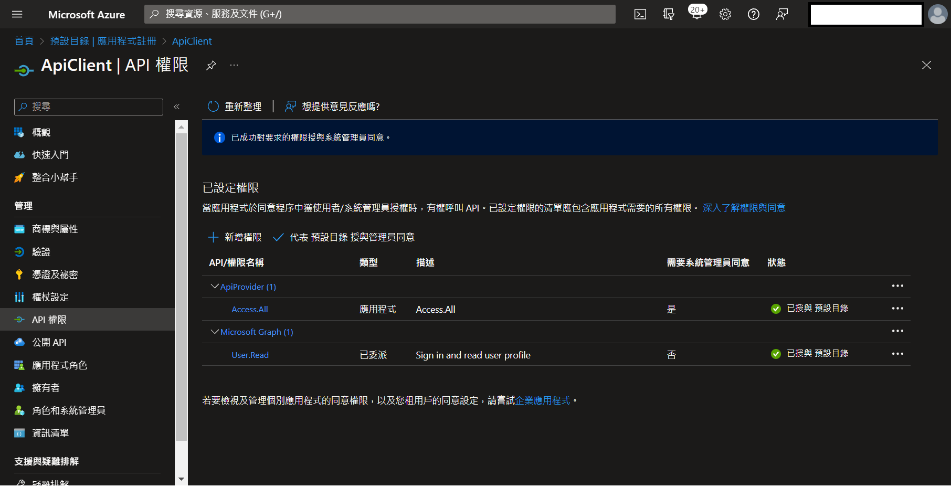Close the API 權限 blade
The height and width of the screenshot is (487, 951).
point(926,65)
